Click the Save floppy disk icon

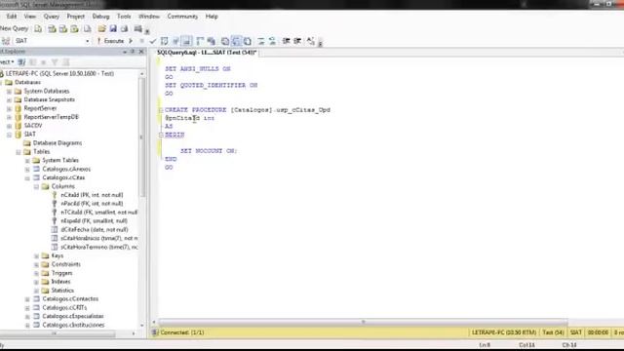[113, 28]
